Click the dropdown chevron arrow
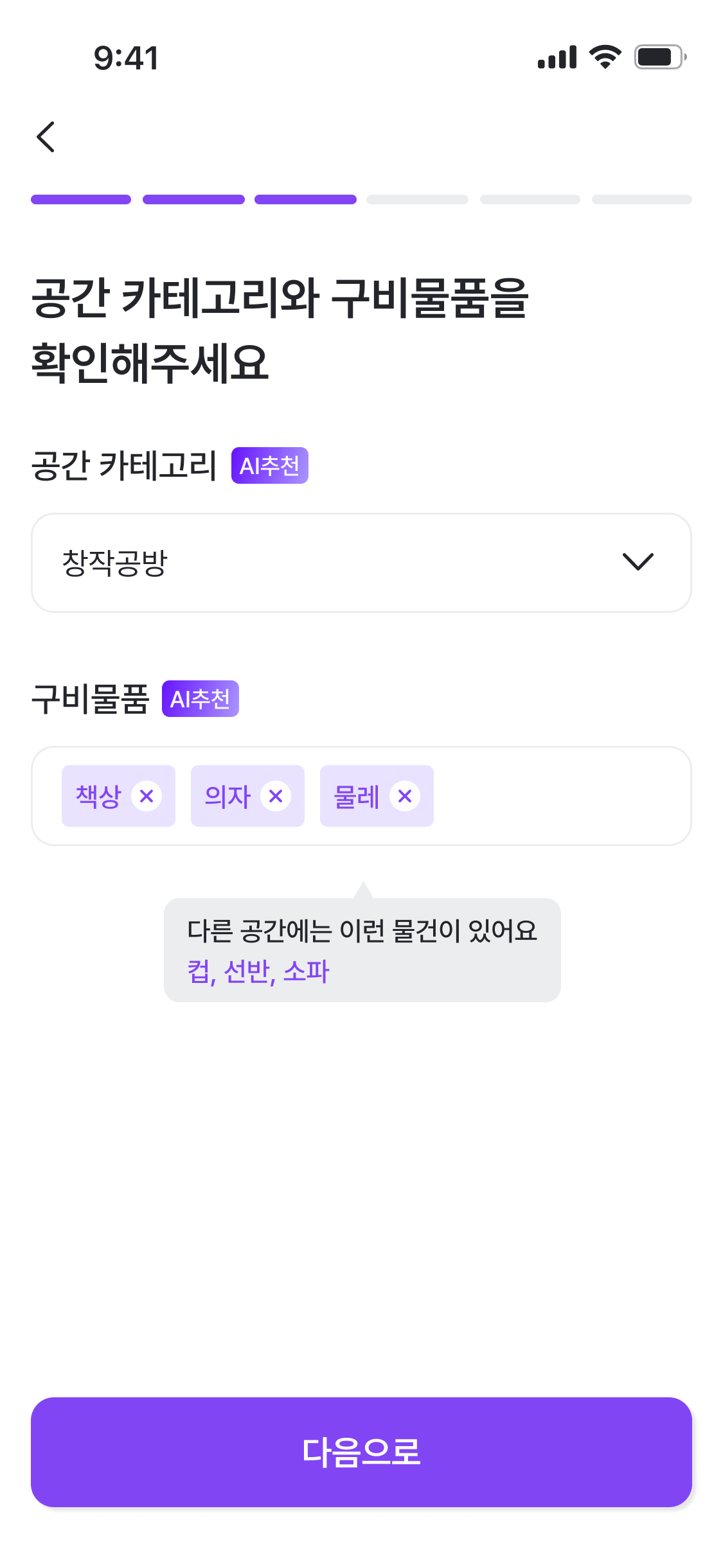This screenshot has height=1565, width=723. click(638, 561)
